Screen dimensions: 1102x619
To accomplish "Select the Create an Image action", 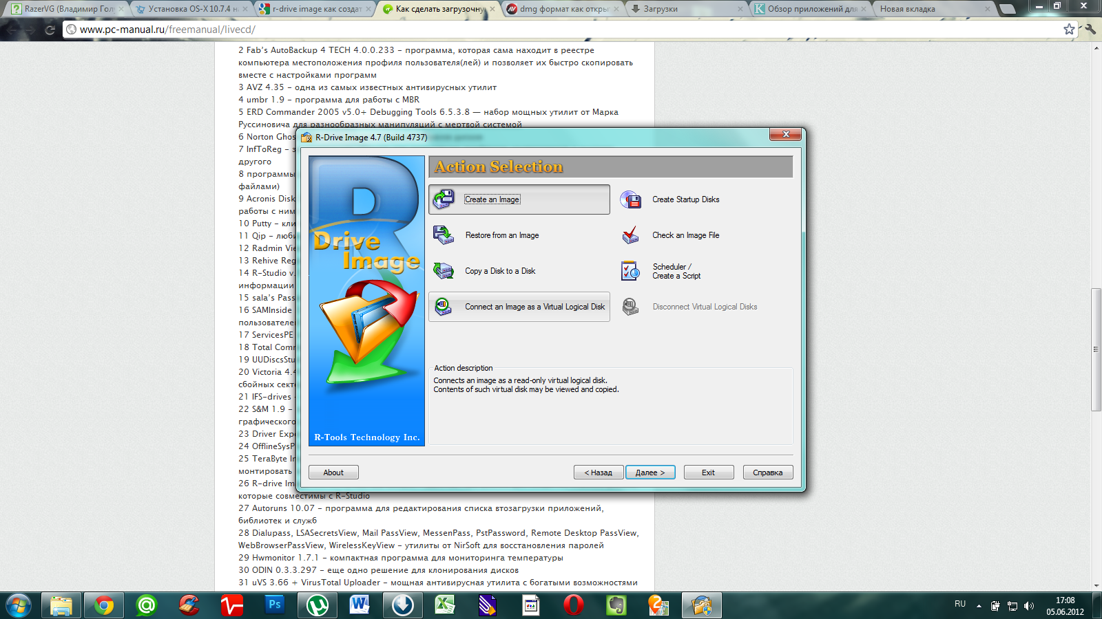I will [x=519, y=199].
